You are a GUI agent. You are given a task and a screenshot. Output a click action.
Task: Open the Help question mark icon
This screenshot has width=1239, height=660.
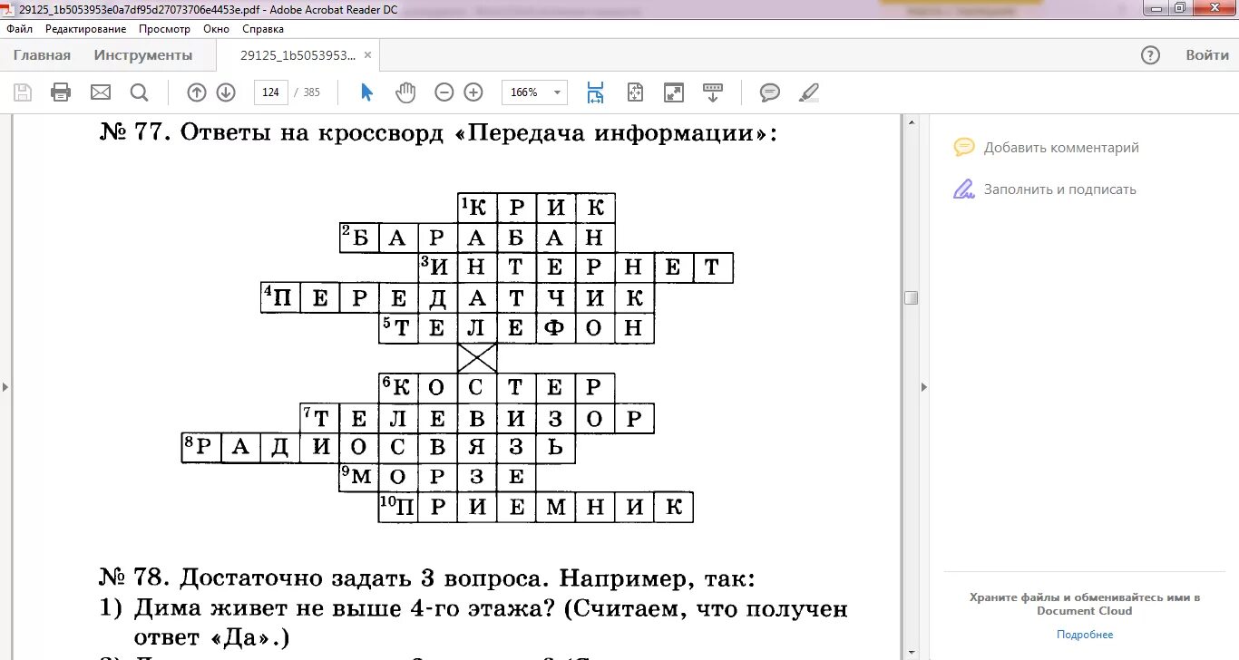(1150, 55)
